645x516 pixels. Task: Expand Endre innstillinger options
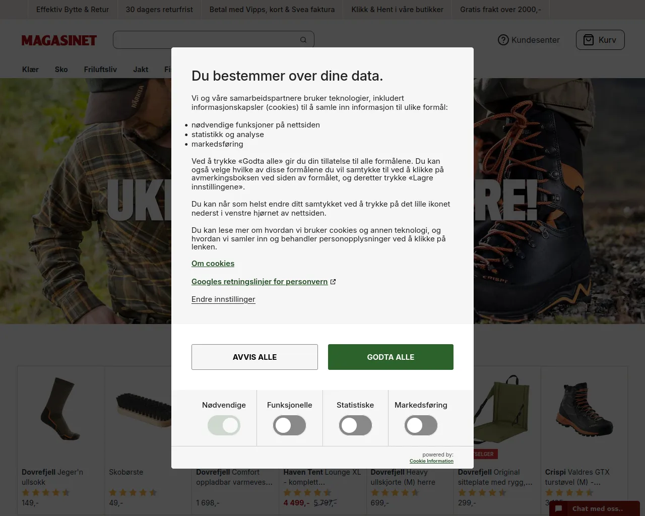pyautogui.click(x=223, y=299)
